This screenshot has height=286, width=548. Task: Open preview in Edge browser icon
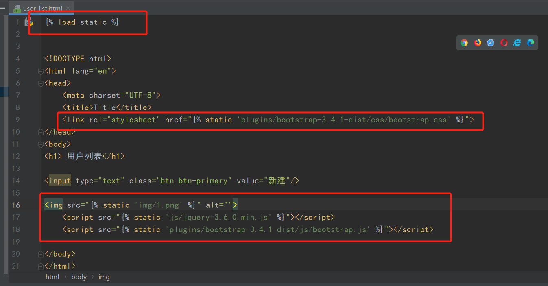click(x=531, y=43)
